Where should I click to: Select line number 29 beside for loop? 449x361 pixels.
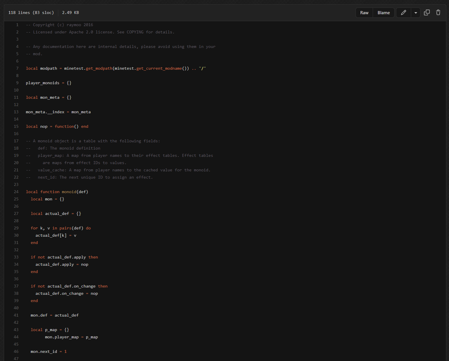pos(16,228)
